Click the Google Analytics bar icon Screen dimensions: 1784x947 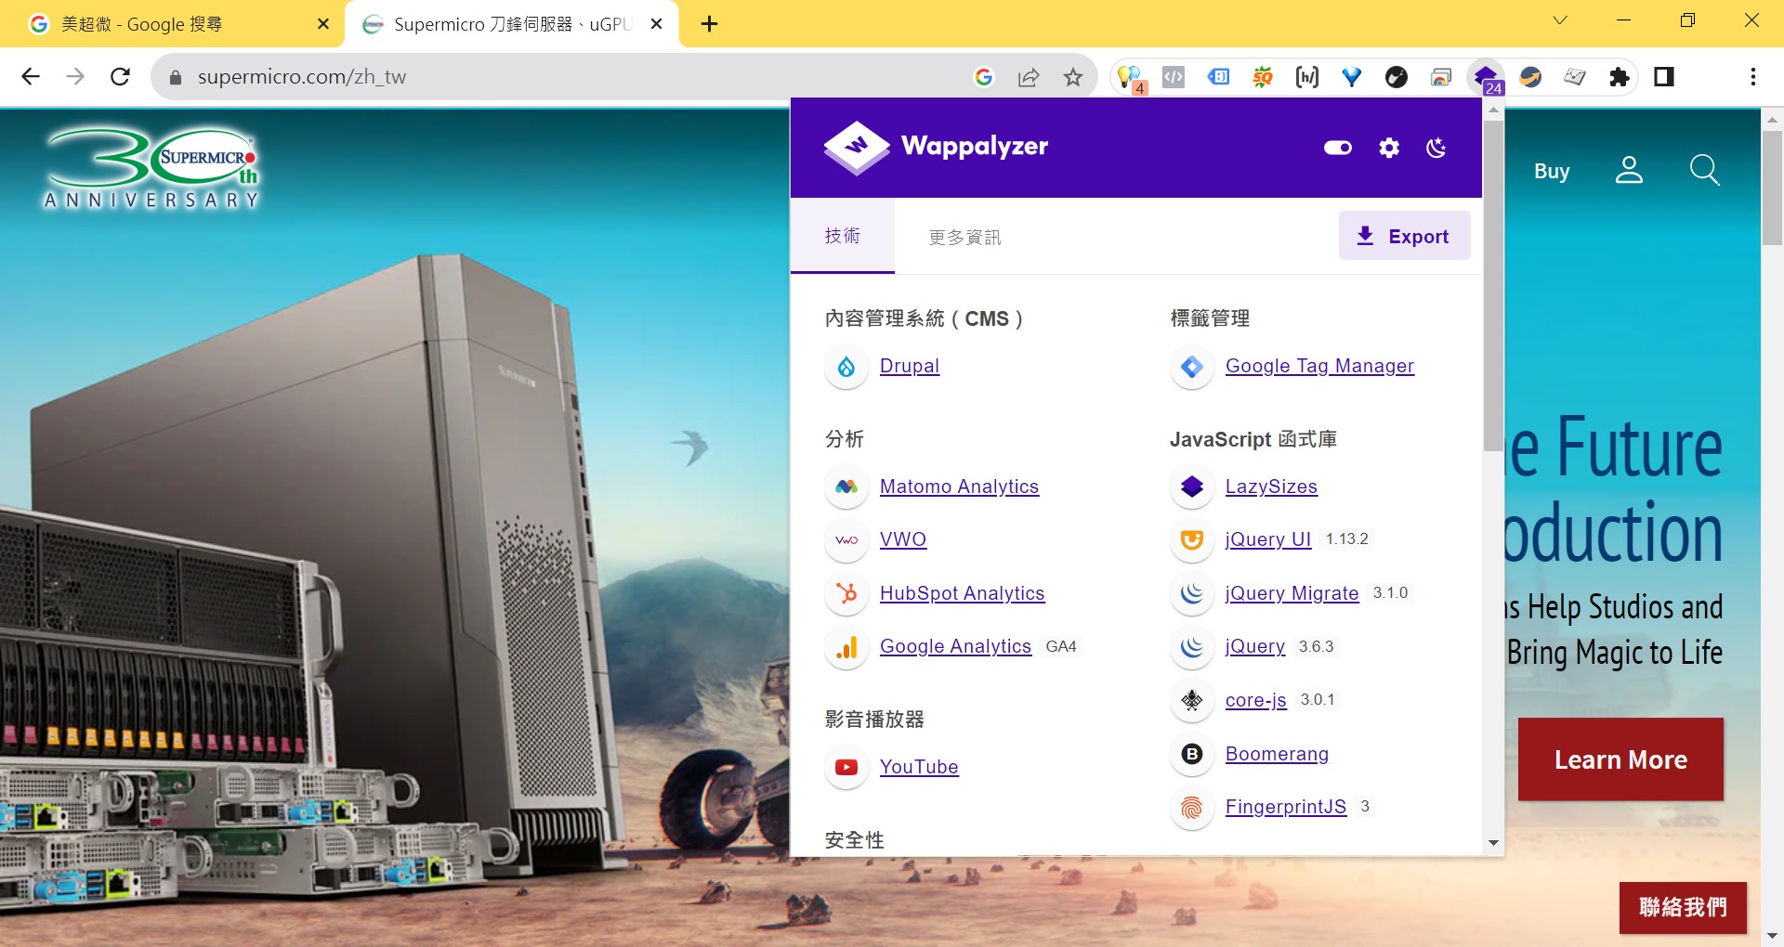[x=846, y=647]
